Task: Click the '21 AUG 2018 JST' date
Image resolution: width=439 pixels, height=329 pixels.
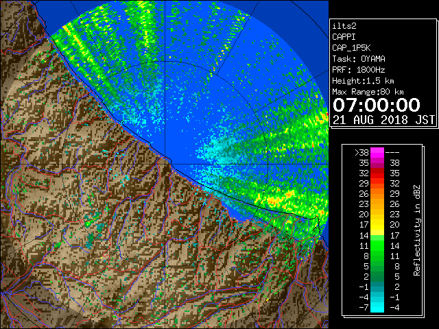Action: [384, 120]
